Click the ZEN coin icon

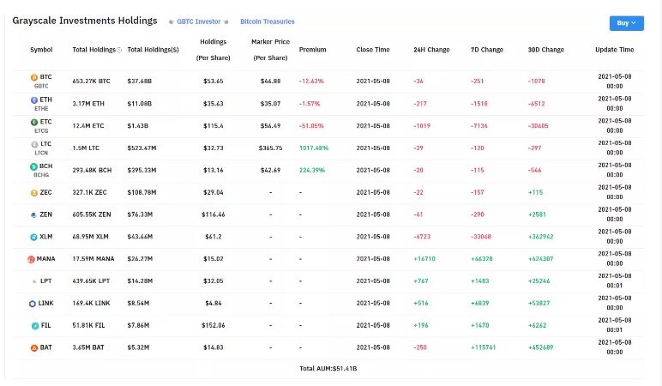coord(33,215)
